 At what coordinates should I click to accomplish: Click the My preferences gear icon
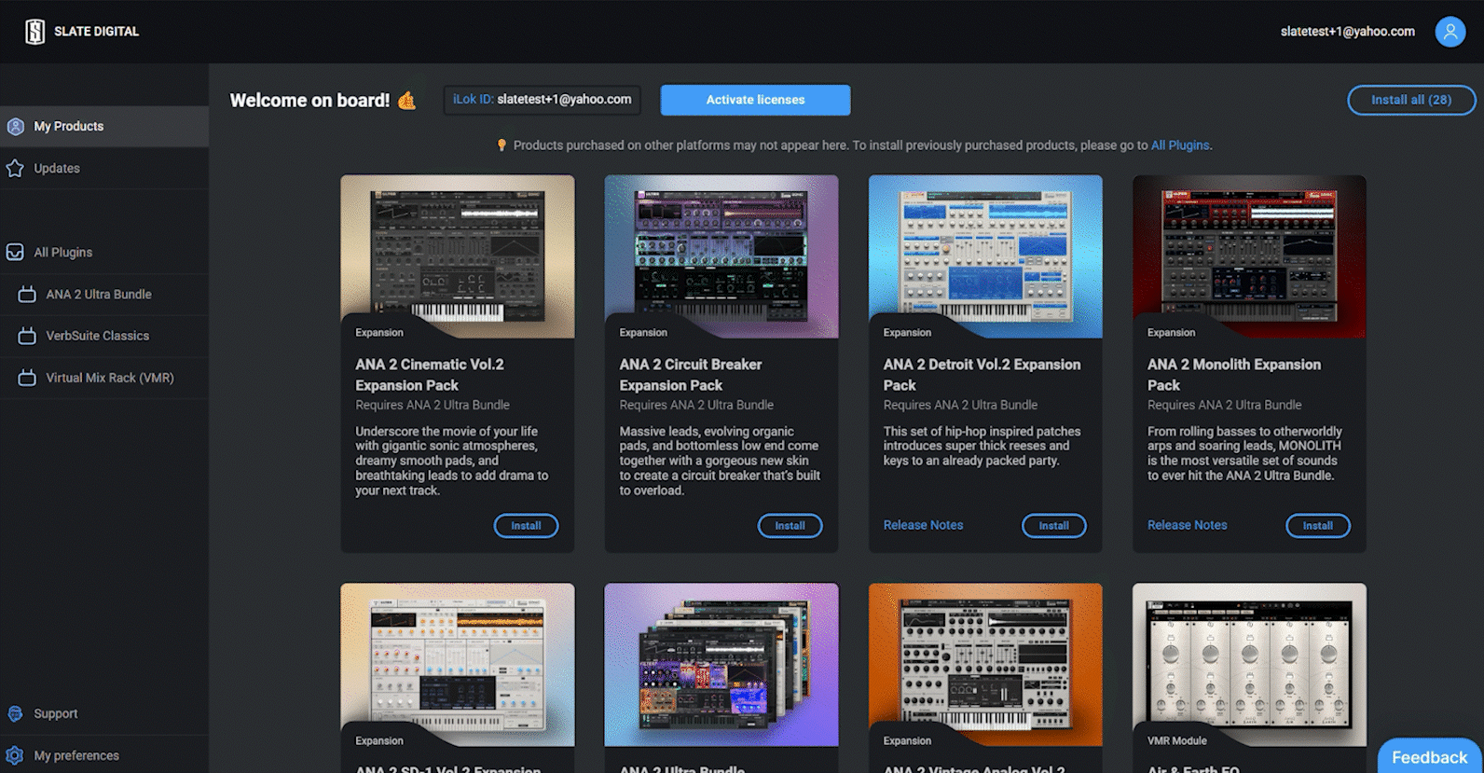pos(16,756)
